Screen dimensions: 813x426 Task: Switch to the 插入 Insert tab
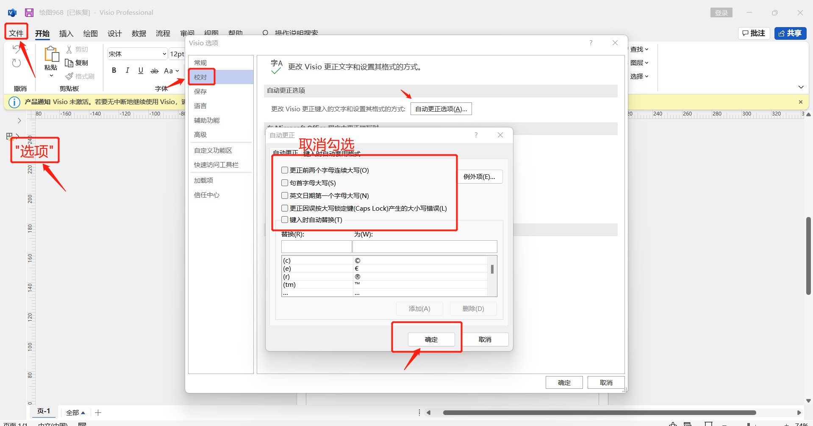tap(66, 33)
